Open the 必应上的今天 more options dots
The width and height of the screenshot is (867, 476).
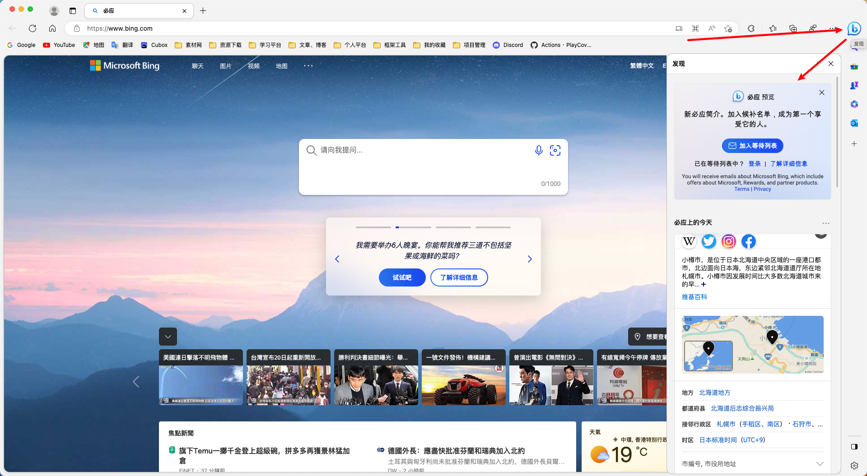coord(826,223)
